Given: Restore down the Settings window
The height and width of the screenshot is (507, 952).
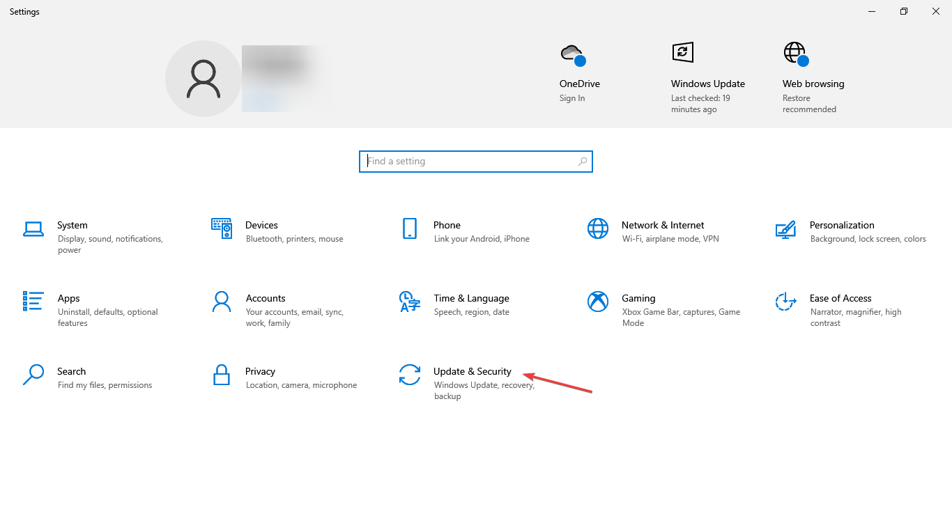Looking at the screenshot, I should click(904, 11).
